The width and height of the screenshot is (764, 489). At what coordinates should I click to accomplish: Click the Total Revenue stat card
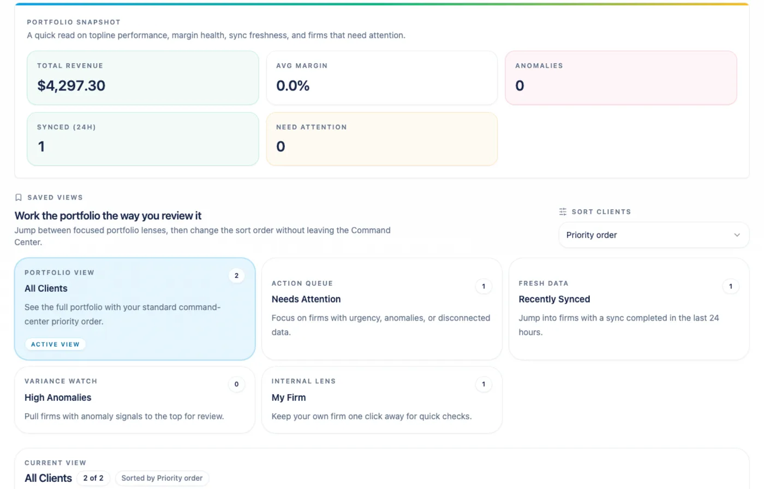click(x=142, y=78)
